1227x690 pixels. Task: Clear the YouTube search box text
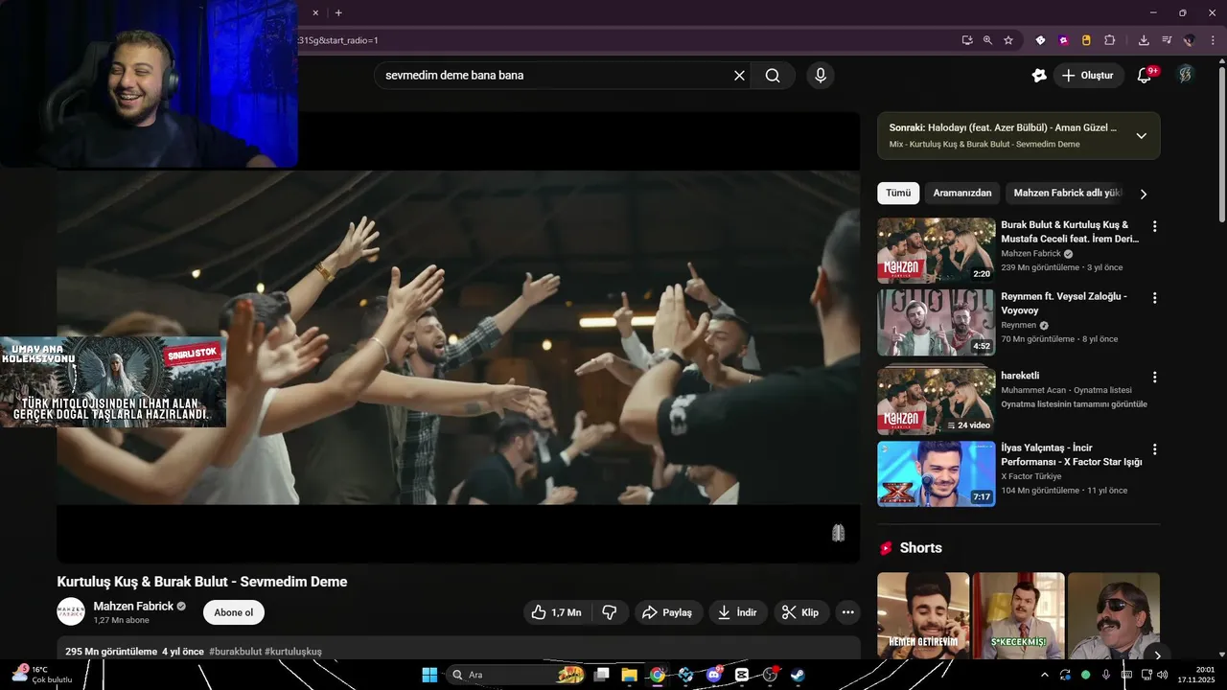(739, 76)
